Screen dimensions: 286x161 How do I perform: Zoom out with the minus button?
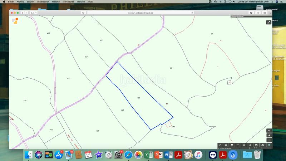269,140
